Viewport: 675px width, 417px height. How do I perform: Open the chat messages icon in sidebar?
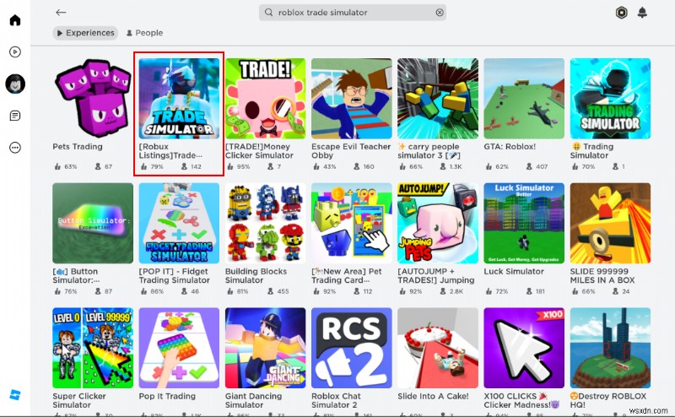[15, 116]
